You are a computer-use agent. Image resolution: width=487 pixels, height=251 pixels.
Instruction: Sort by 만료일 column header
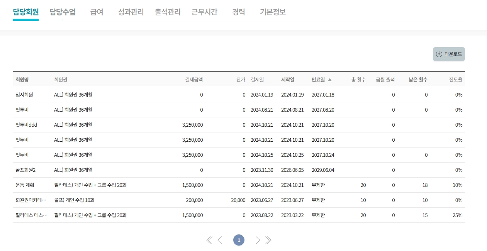coord(318,80)
